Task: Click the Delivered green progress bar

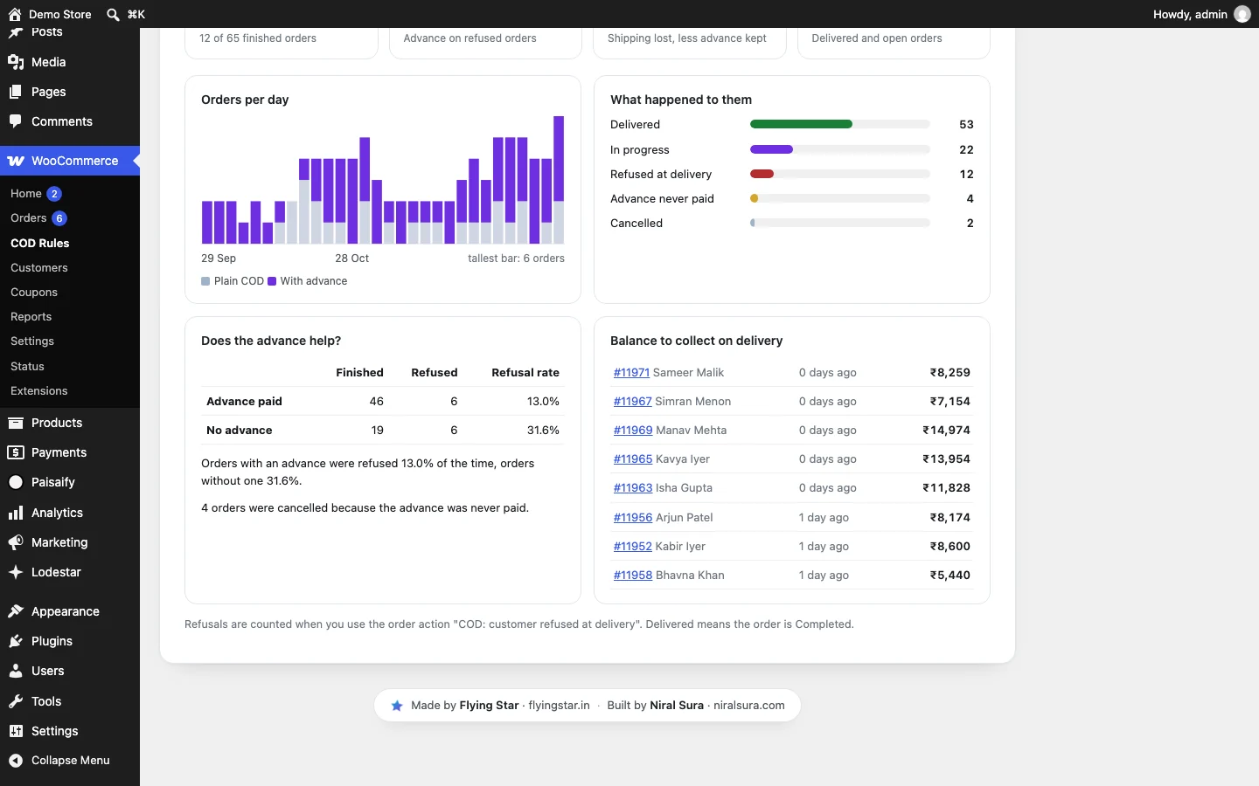Action: pos(801,125)
